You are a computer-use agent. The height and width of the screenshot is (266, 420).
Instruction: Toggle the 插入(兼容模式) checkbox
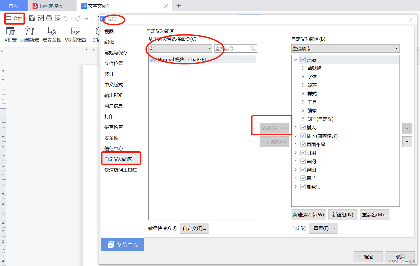(x=303, y=136)
